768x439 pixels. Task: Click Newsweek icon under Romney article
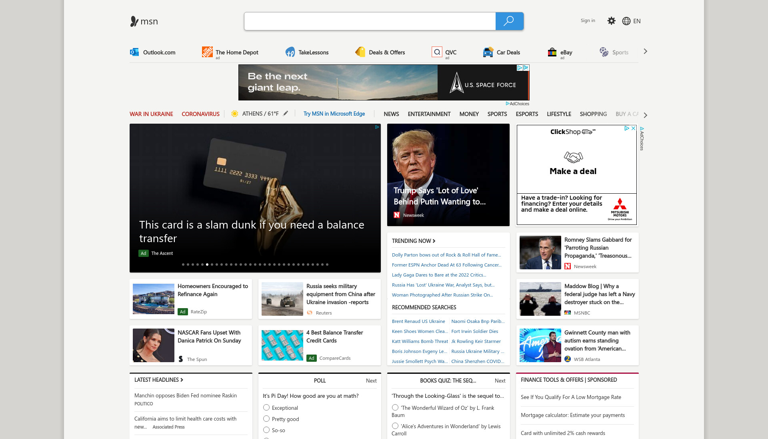pyautogui.click(x=568, y=266)
